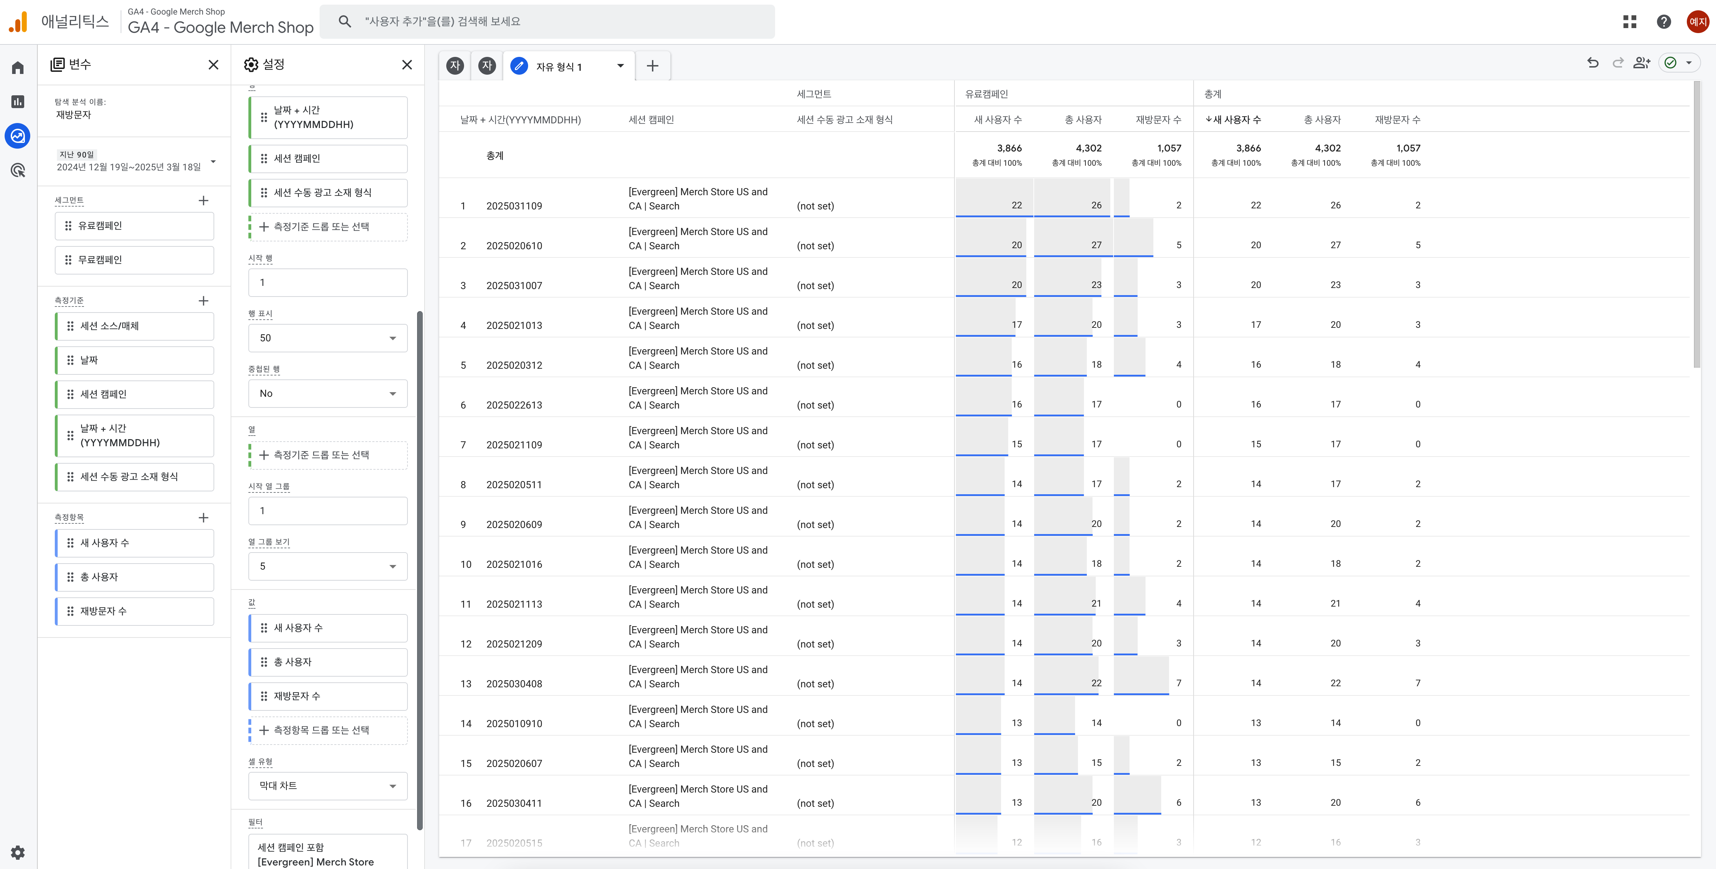Viewport: 1716px width, 869px height.
Task: Switch to the second 자 tab
Action: coord(487,66)
